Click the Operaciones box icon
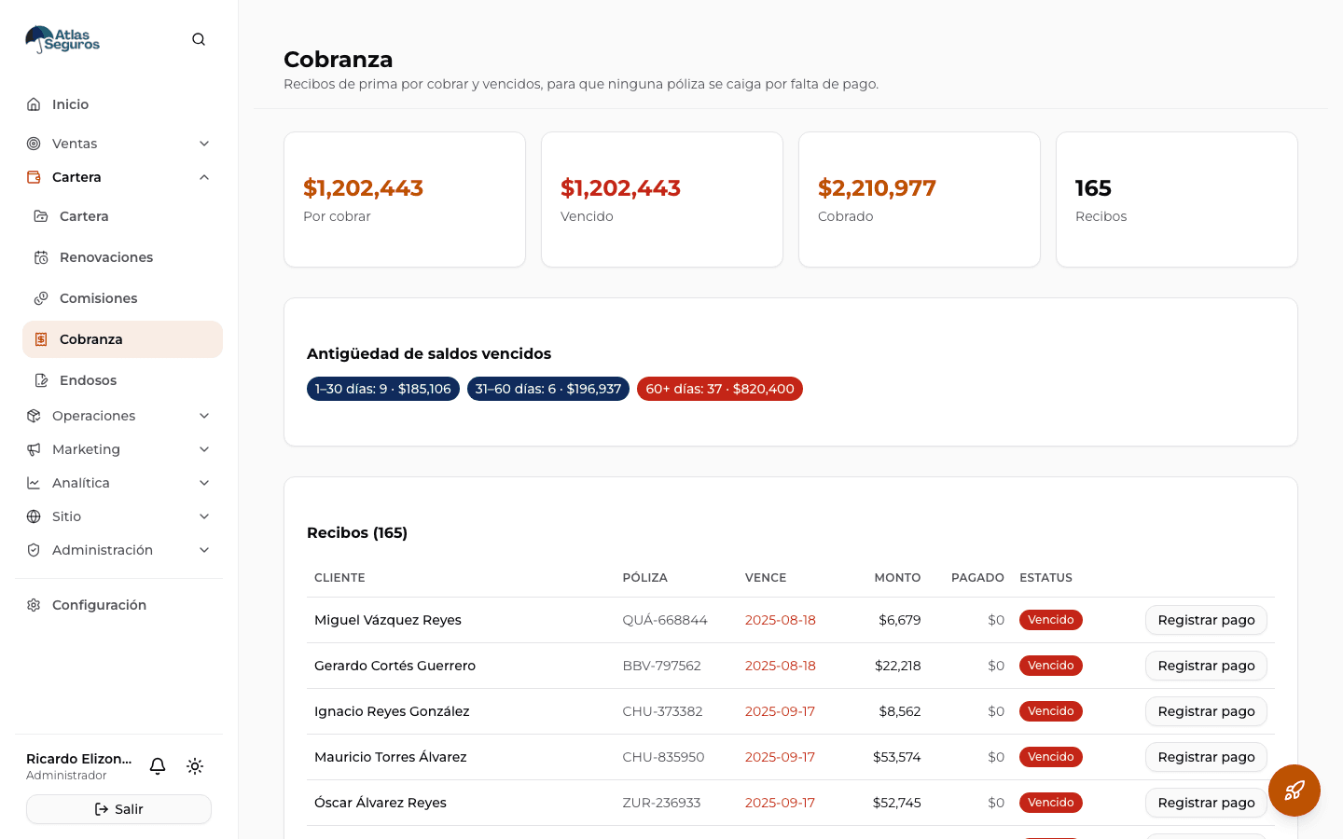The width and height of the screenshot is (1343, 839). [34, 416]
